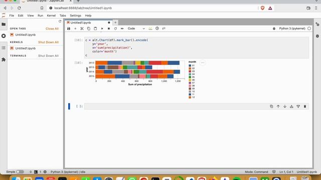Open chart actions ellipsis menu

(x=203, y=62)
